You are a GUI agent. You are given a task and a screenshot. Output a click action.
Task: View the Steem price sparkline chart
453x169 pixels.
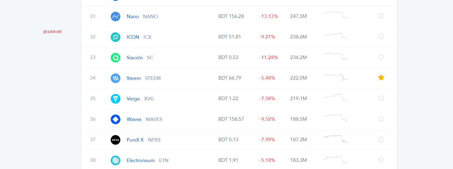click(336, 77)
